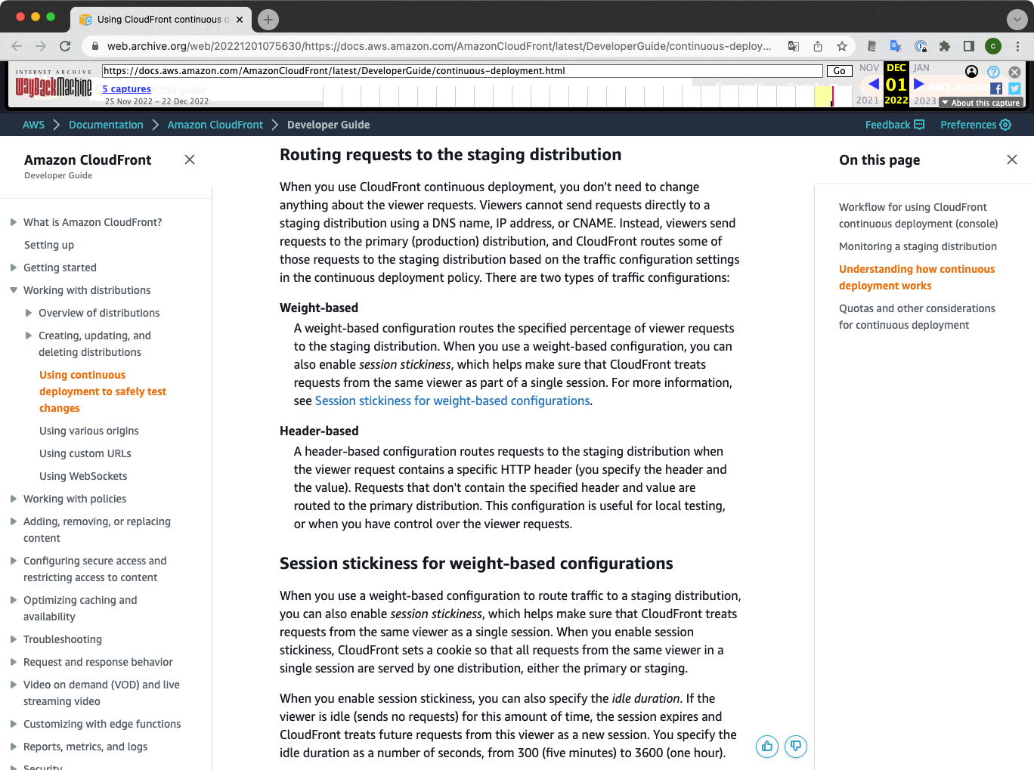The height and width of the screenshot is (770, 1034).
Task: Bookmark page with the star icon
Action: click(842, 46)
